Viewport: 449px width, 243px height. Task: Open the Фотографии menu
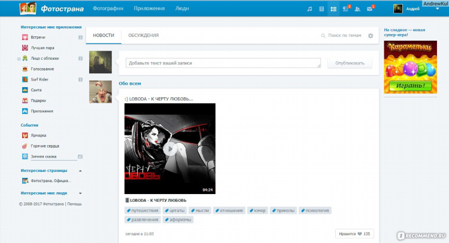[x=108, y=8]
